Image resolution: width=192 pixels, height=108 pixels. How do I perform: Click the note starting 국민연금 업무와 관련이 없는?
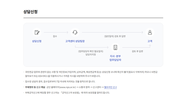(91, 74)
